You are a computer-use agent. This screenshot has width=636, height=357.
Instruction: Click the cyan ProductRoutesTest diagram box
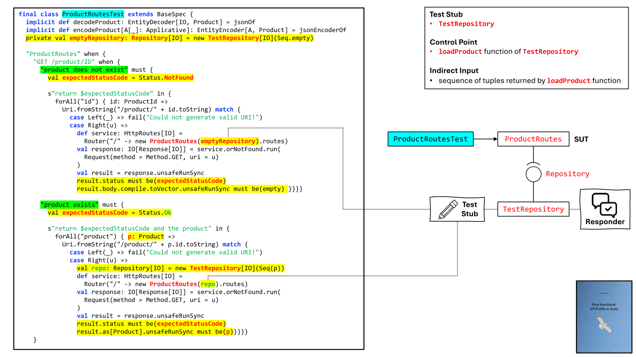430,139
